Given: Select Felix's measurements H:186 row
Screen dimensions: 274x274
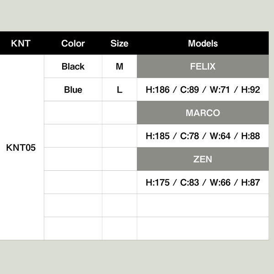Looking at the screenshot, I should point(203,90).
